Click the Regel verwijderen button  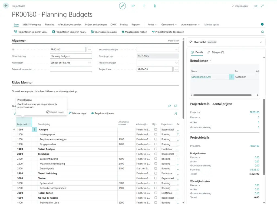pos(103,113)
